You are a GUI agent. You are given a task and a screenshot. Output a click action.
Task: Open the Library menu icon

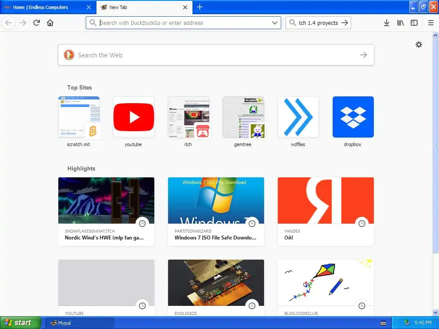point(400,23)
